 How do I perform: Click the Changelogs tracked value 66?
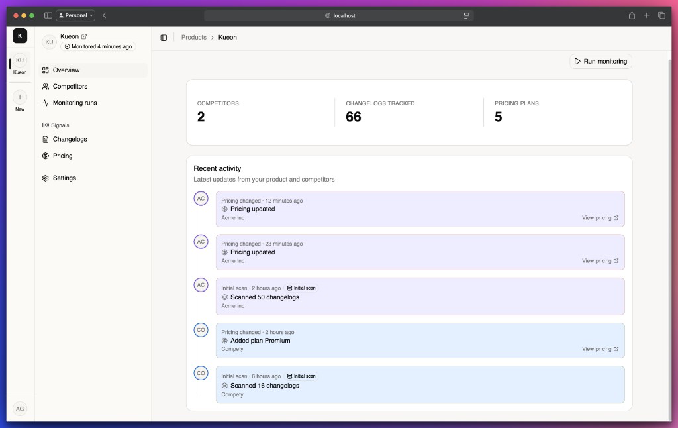(354, 117)
